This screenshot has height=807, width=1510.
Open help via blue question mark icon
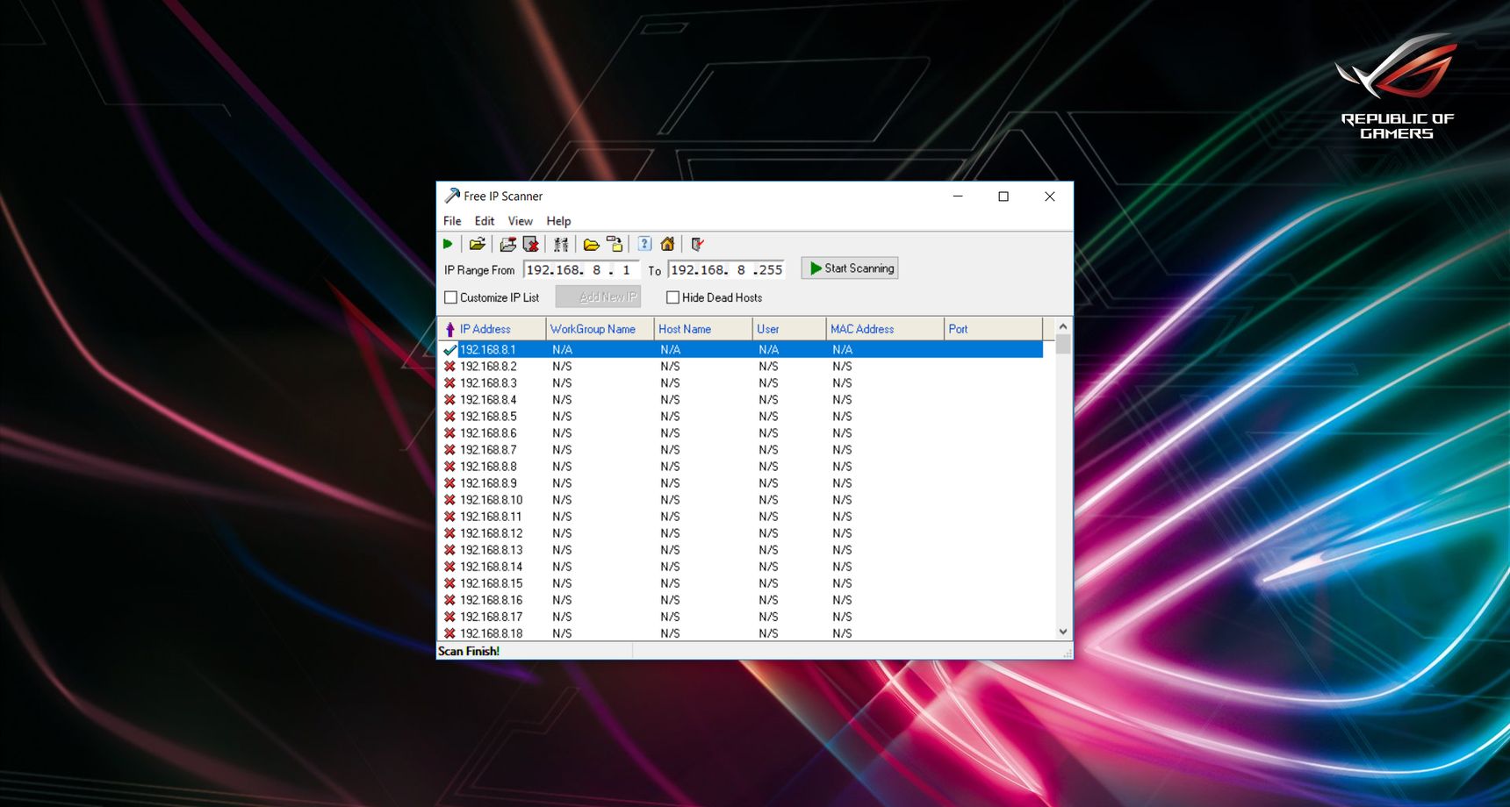644,244
